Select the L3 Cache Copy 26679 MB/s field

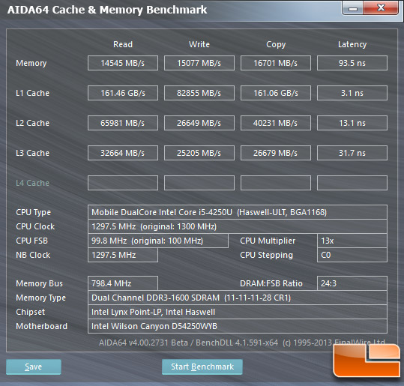tap(276, 153)
